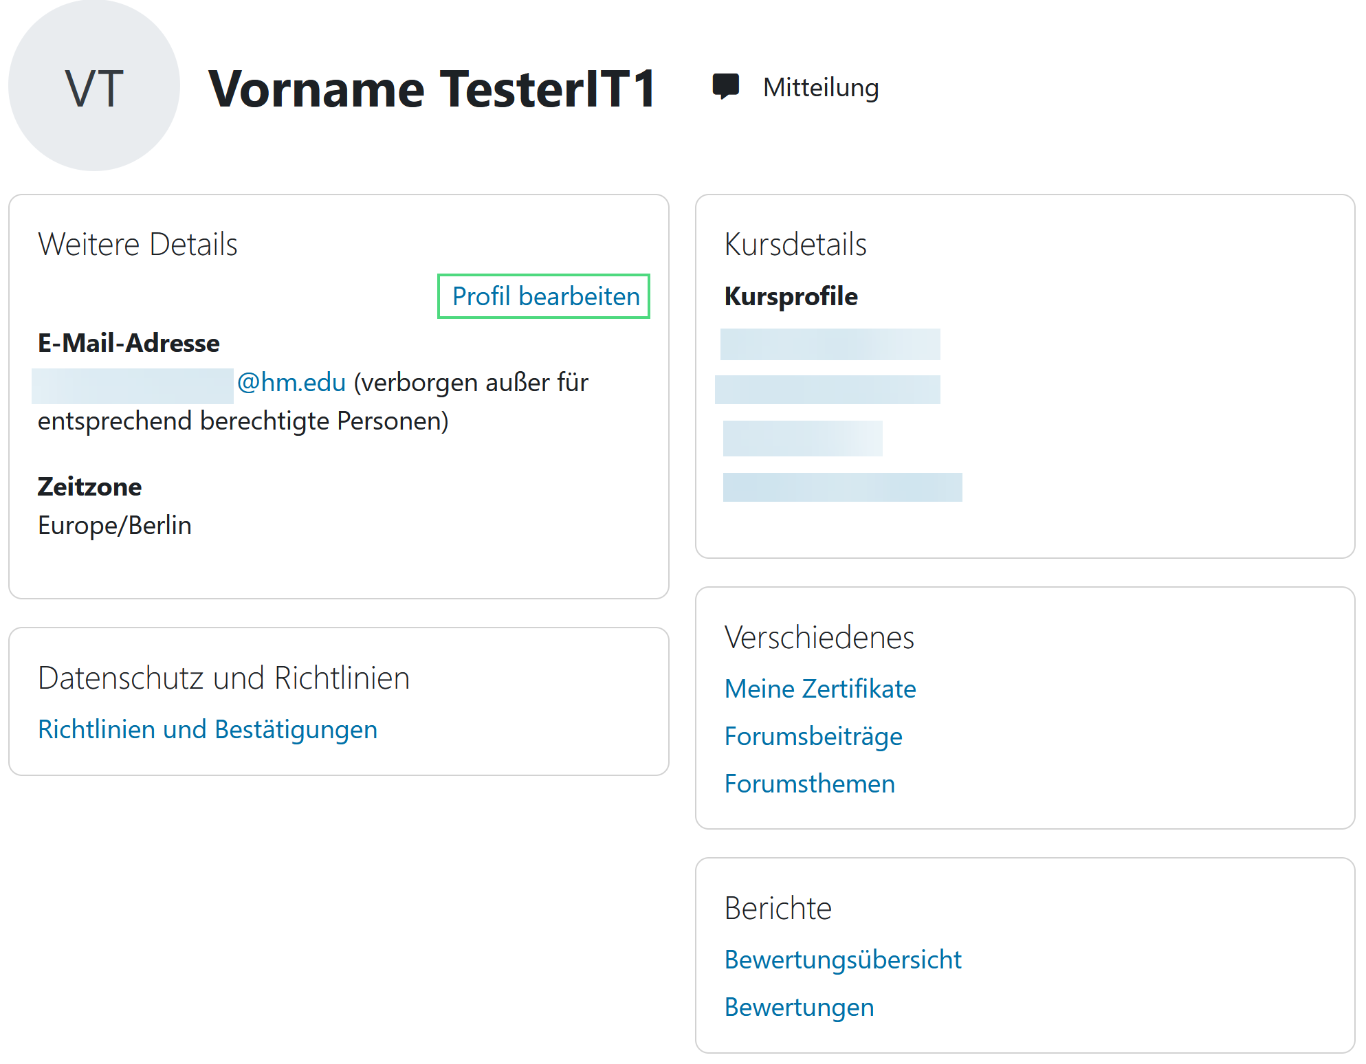The height and width of the screenshot is (1064, 1366).
Task: Select the fourth blurred course profile
Action: click(x=842, y=487)
